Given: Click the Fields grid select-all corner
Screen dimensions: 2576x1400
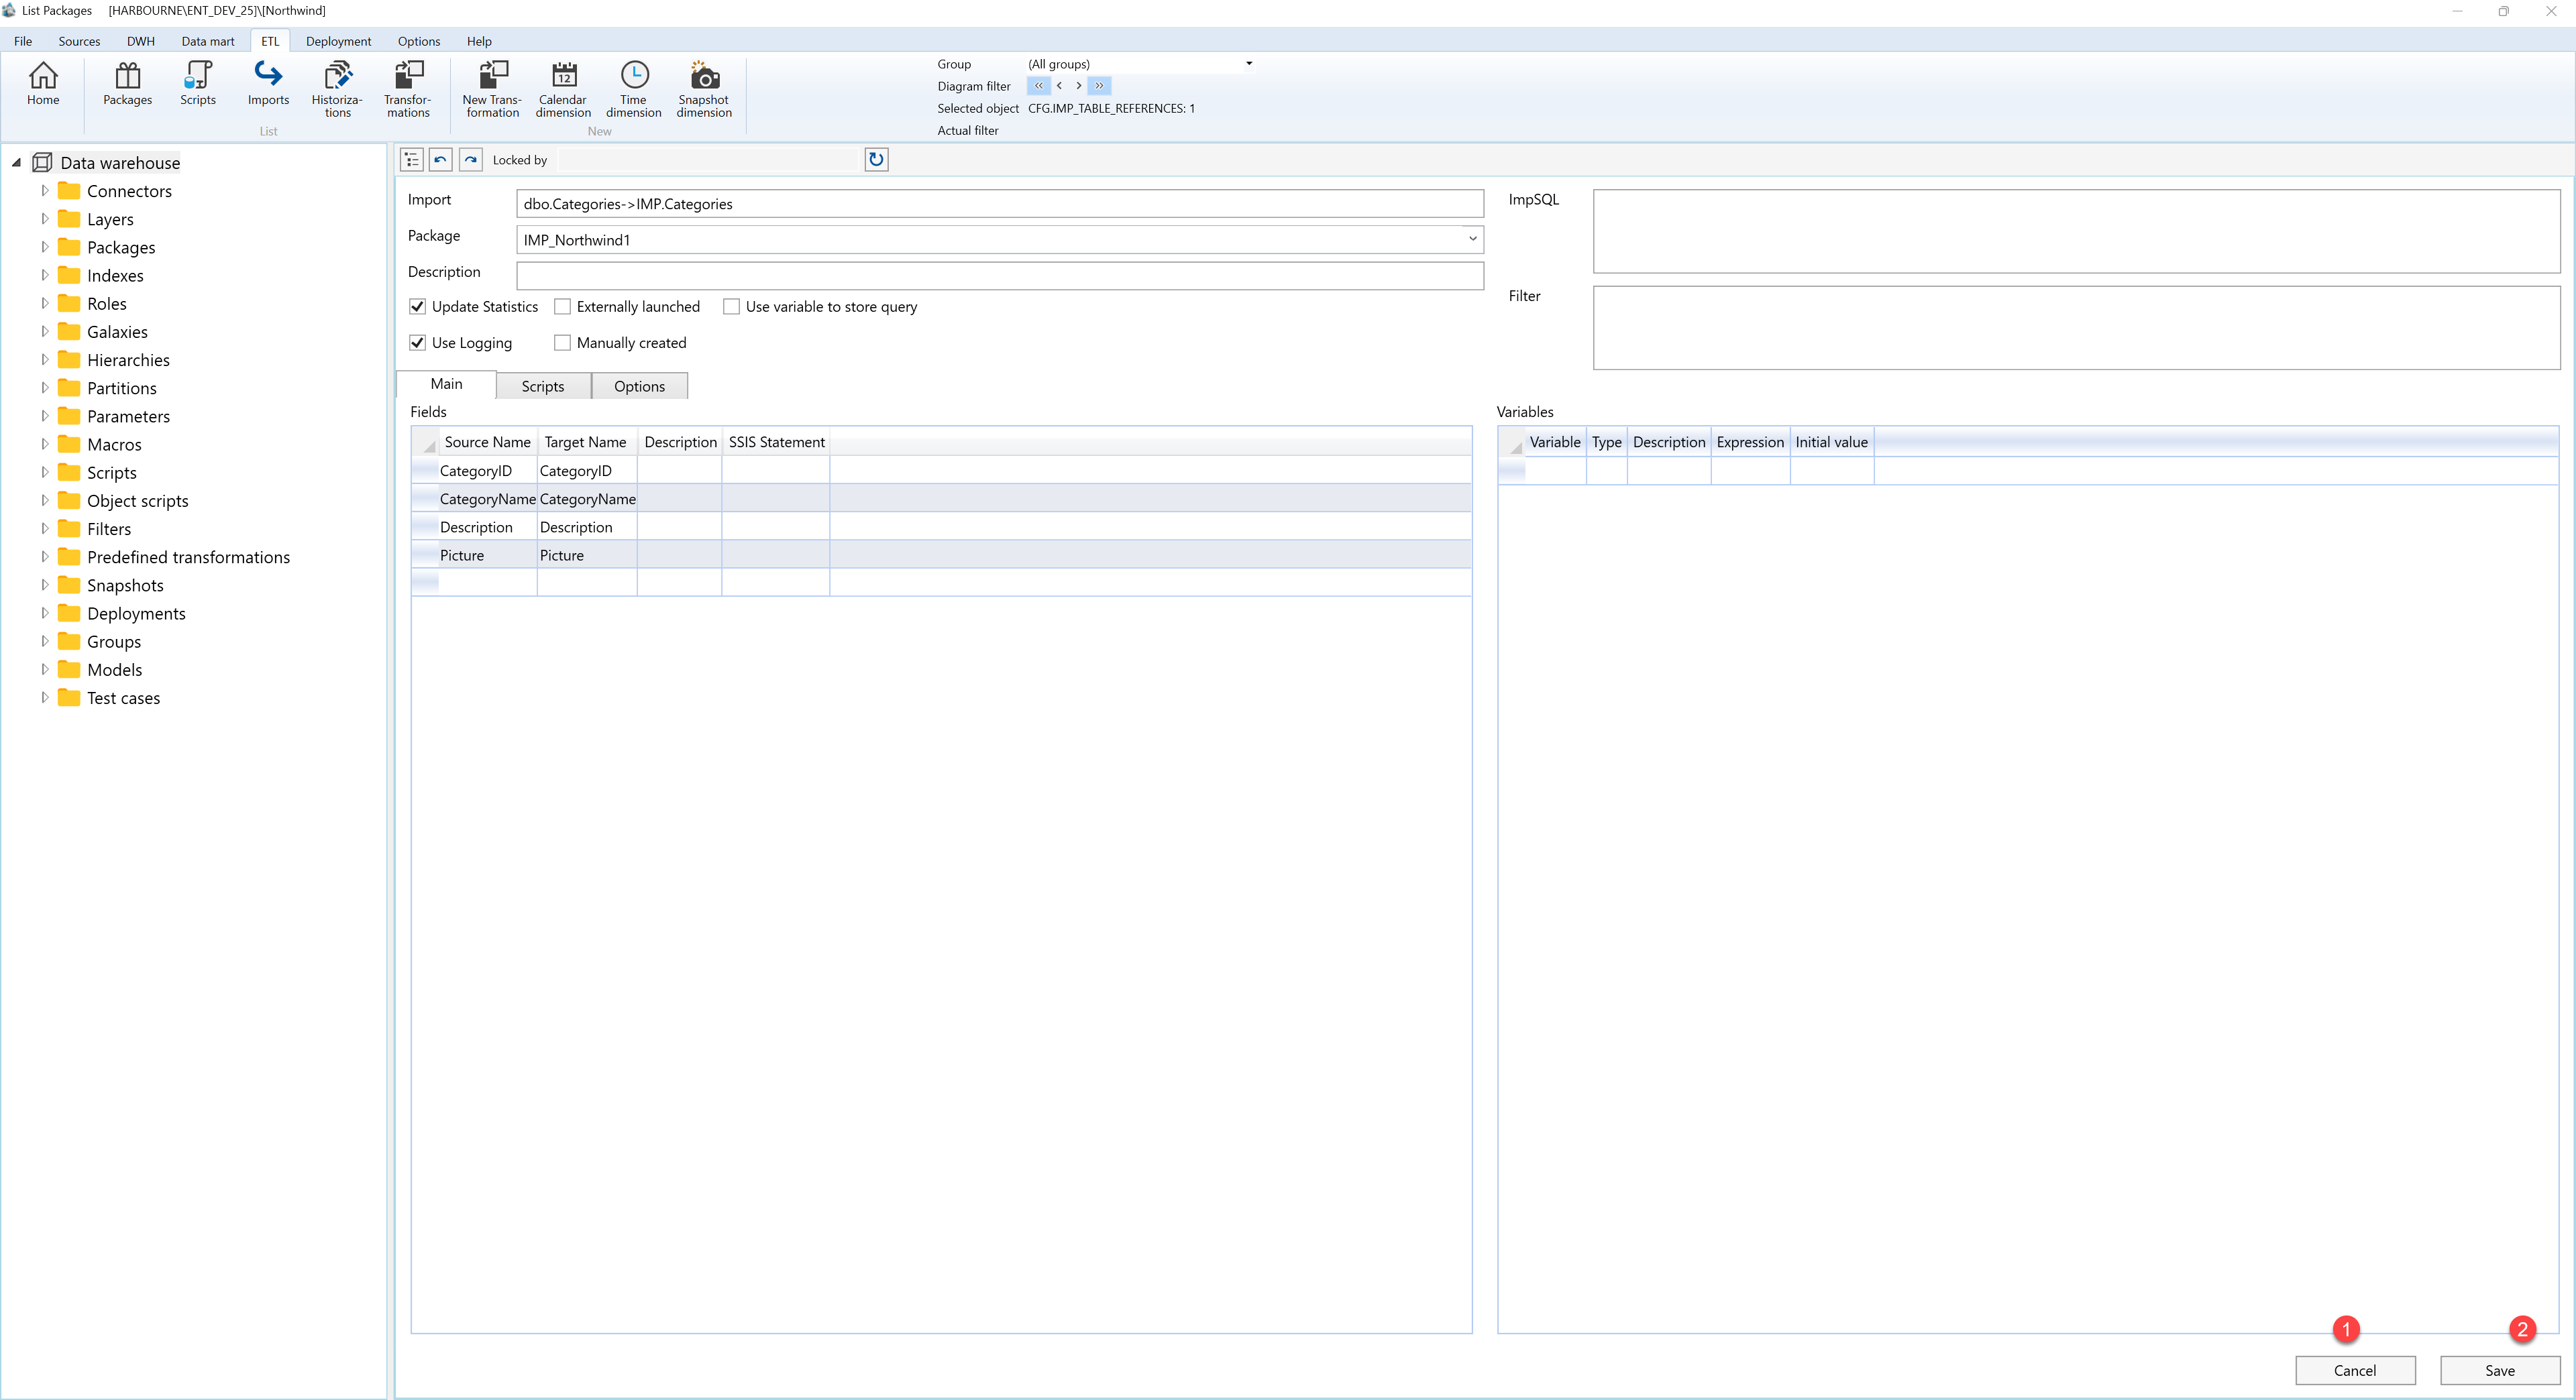Looking at the screenshot, I should (425, 442).
